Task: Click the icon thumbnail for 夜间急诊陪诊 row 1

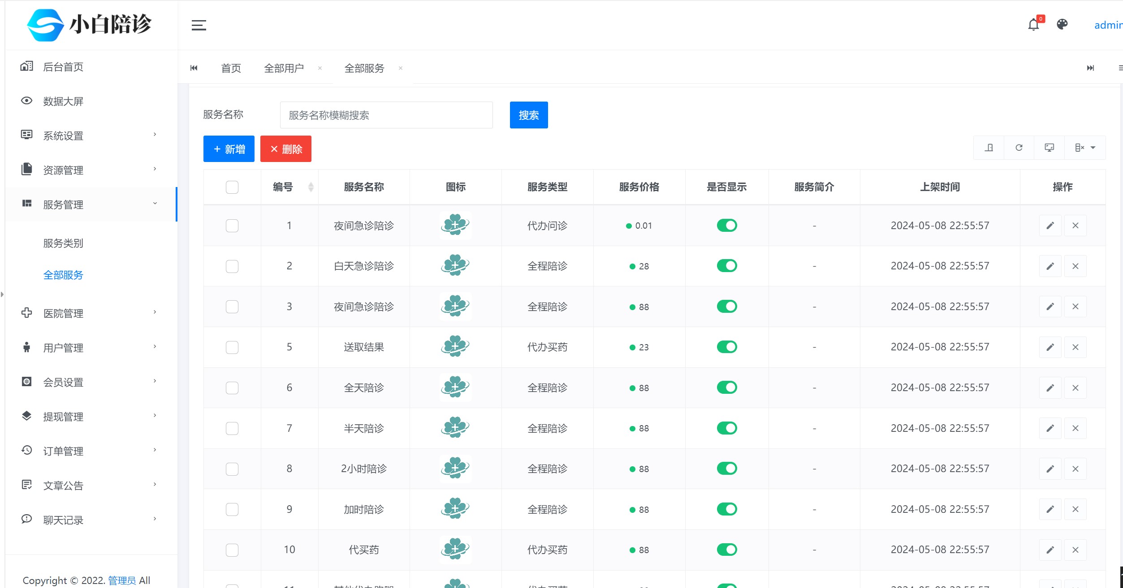Action: (455, 225)
